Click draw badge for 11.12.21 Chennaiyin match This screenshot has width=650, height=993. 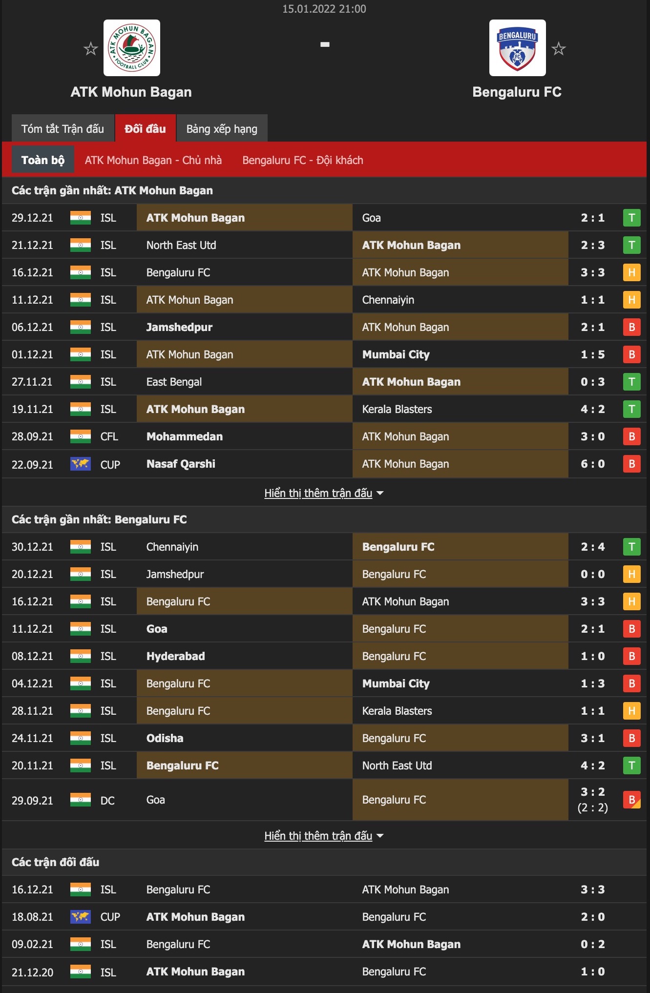click(x=631, y=300)
